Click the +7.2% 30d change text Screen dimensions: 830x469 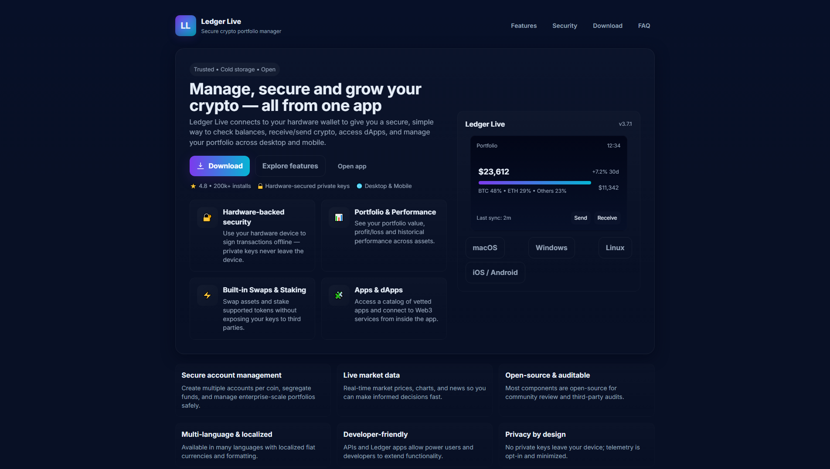tap(605, 172)
